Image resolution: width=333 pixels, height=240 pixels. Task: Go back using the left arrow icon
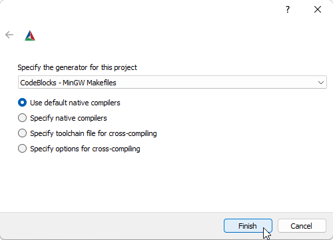point(9,35)
